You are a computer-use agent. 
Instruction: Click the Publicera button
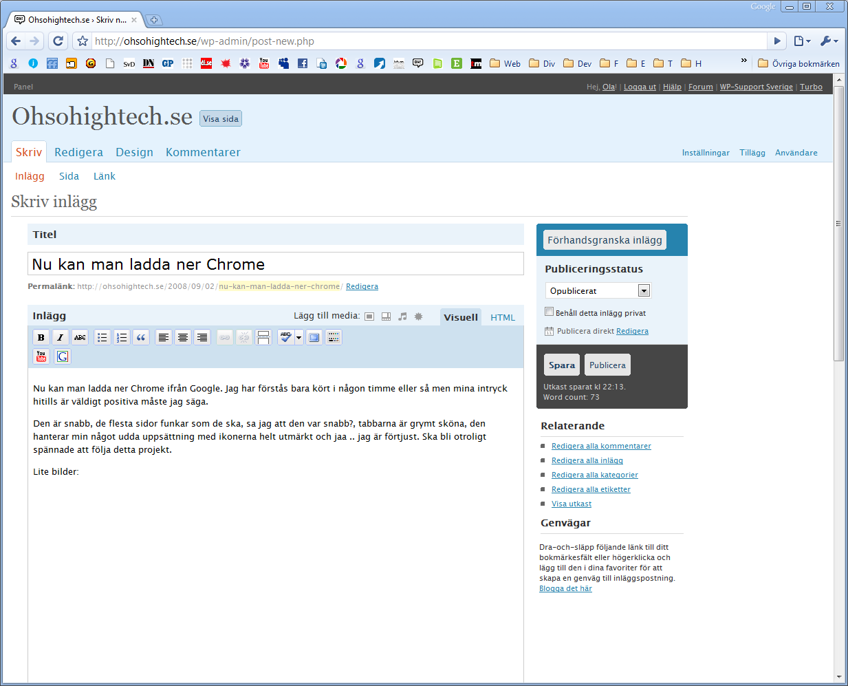pos(607,365)
